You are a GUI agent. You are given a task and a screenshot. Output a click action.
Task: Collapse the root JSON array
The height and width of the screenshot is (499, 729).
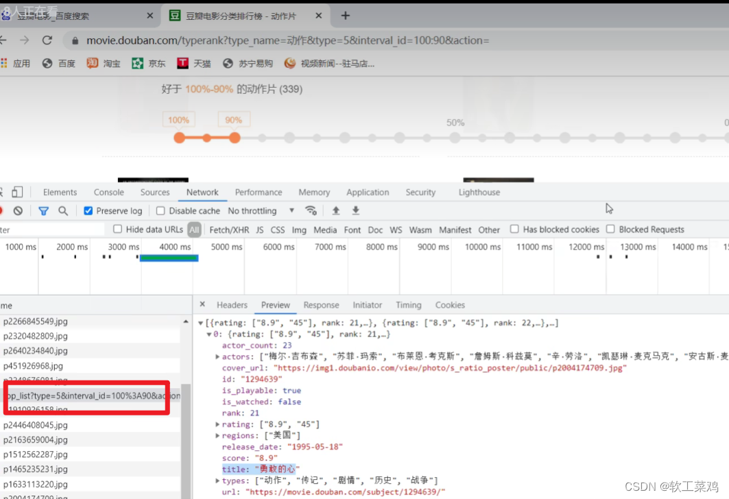(x=200, y=323)
